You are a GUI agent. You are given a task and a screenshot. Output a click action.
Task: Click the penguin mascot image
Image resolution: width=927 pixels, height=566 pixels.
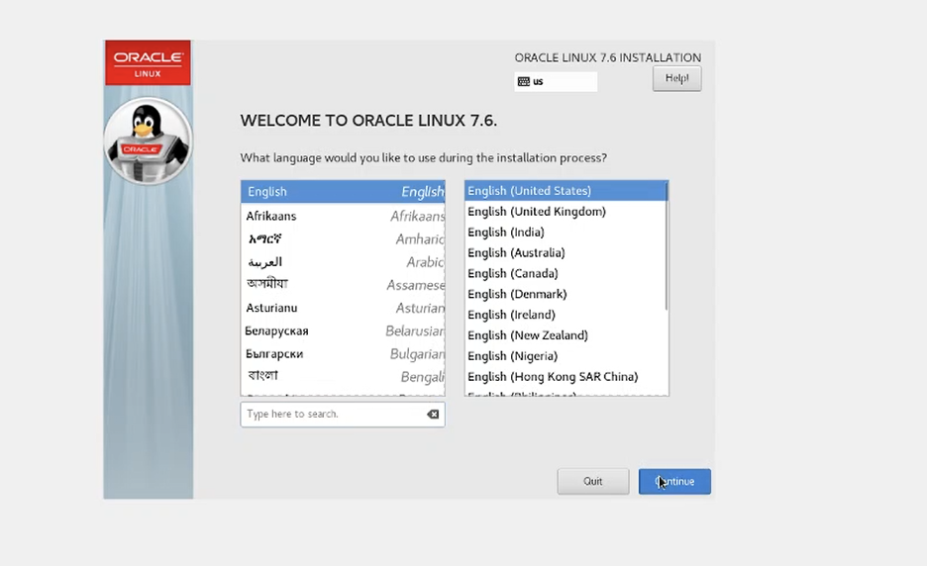[x=148, y=140]
